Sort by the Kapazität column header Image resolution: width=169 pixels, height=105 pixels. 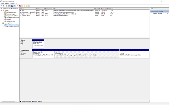[x=98, y=9]
